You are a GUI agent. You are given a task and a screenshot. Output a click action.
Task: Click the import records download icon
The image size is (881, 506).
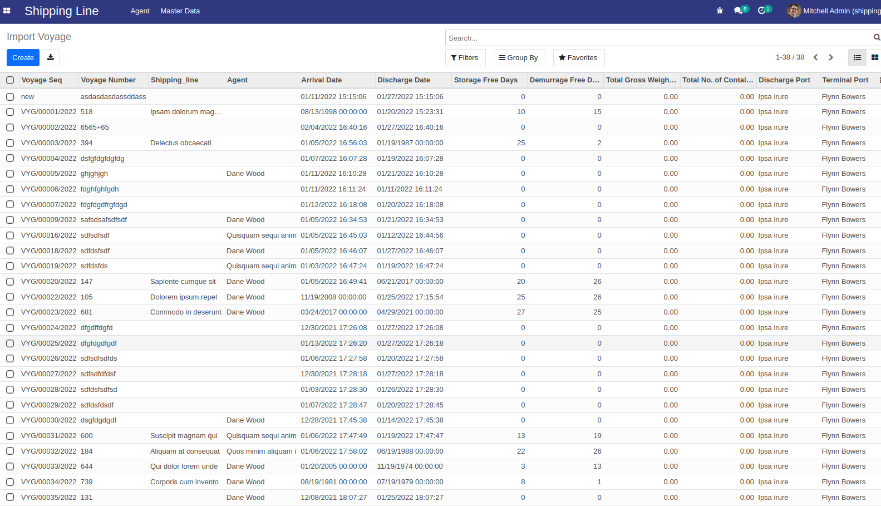tap(51, 57)
